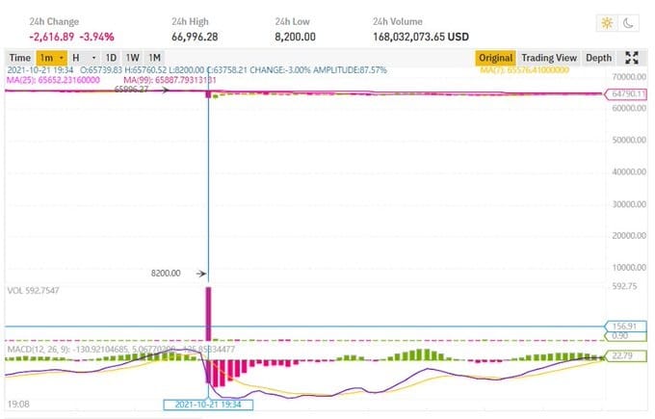Select the Time interval option
Viewport: 655px width, 419px height.
click(20, 58)
